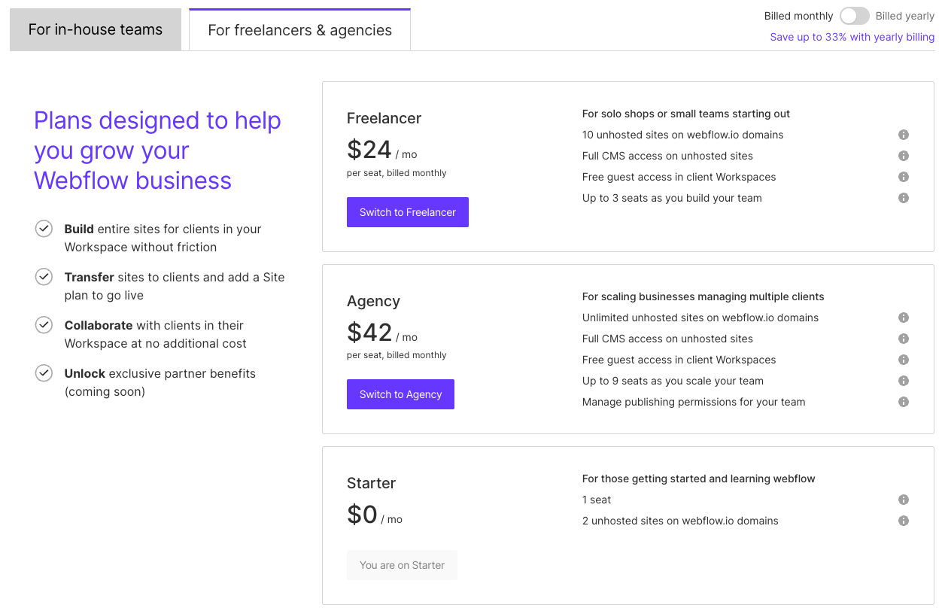Click the "$0 / mo" price on the Starter plan

(x=374, y=515)
